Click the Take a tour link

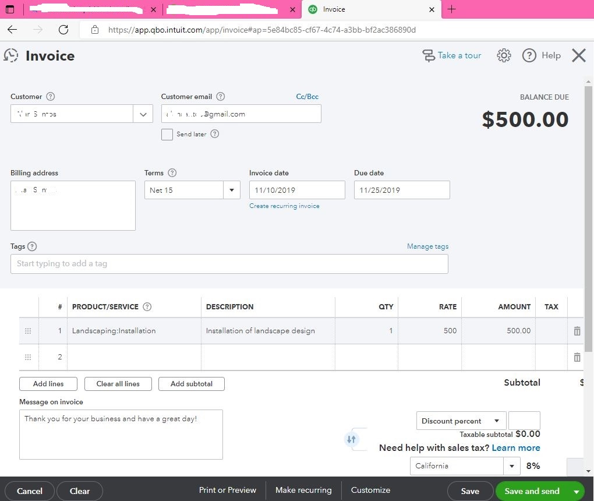(x=459, y=56)
